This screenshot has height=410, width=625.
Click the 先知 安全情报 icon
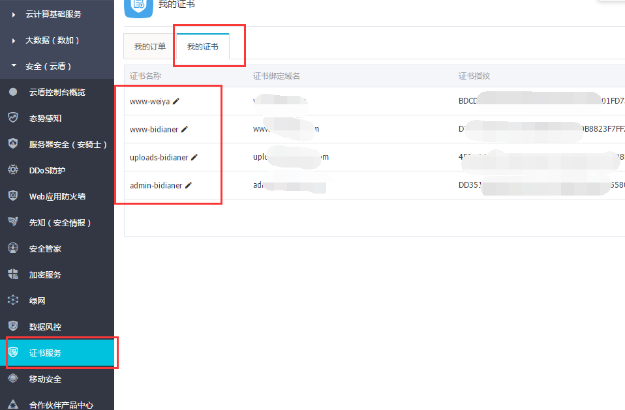[x=13, y=222]
